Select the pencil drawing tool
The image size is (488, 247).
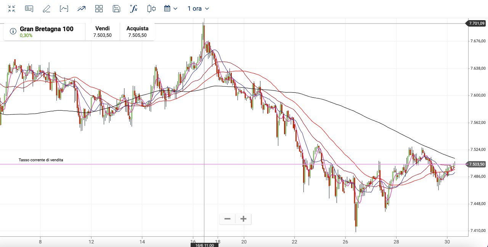pos(47,9)
